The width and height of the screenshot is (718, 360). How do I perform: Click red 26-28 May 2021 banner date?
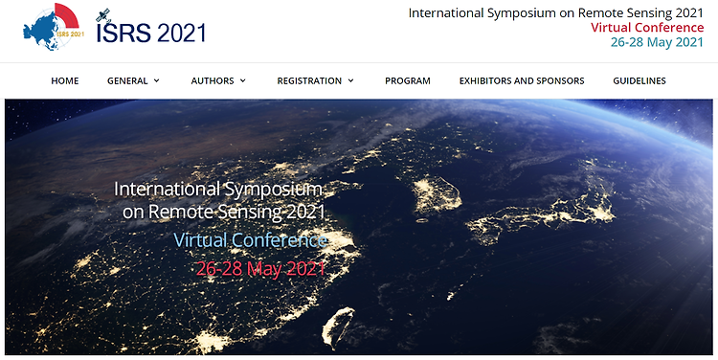click(x=260, y=269)
